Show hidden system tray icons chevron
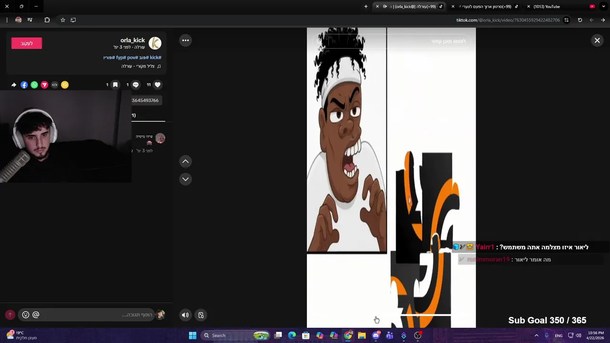 tap(536, 335)
